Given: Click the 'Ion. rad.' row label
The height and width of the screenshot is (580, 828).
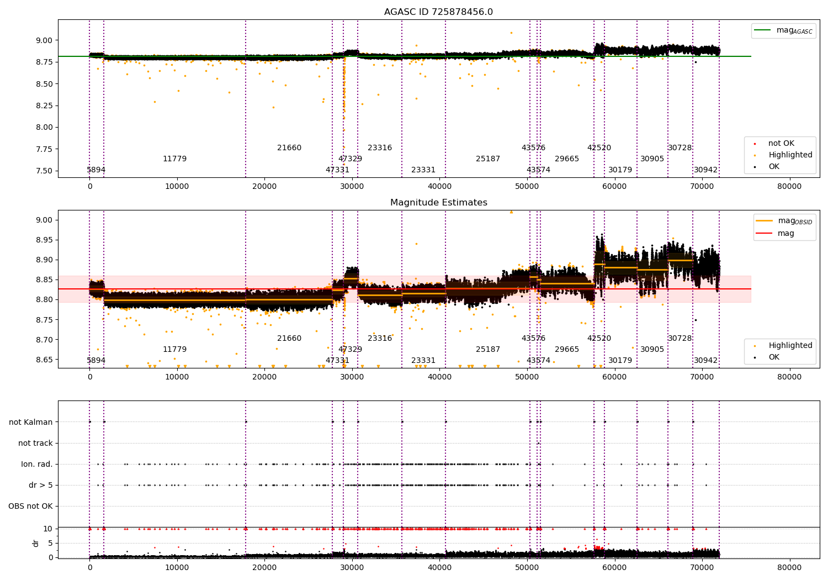Looking at the screenshot, I should (37, 465).
